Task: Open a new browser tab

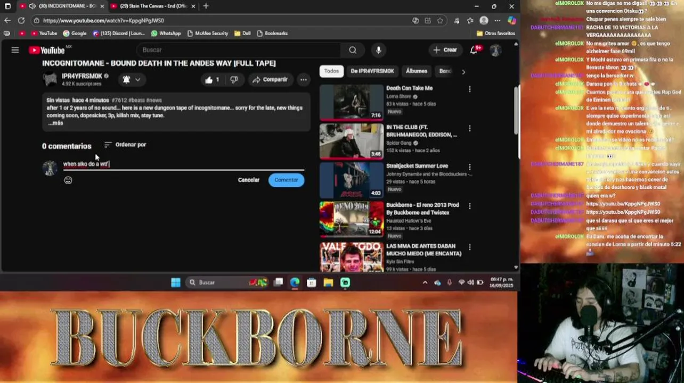Action: click(x=206, y=6)
